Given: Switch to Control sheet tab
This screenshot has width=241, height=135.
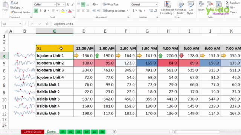Looking at the screenshot, I should [x=52, y=132].
